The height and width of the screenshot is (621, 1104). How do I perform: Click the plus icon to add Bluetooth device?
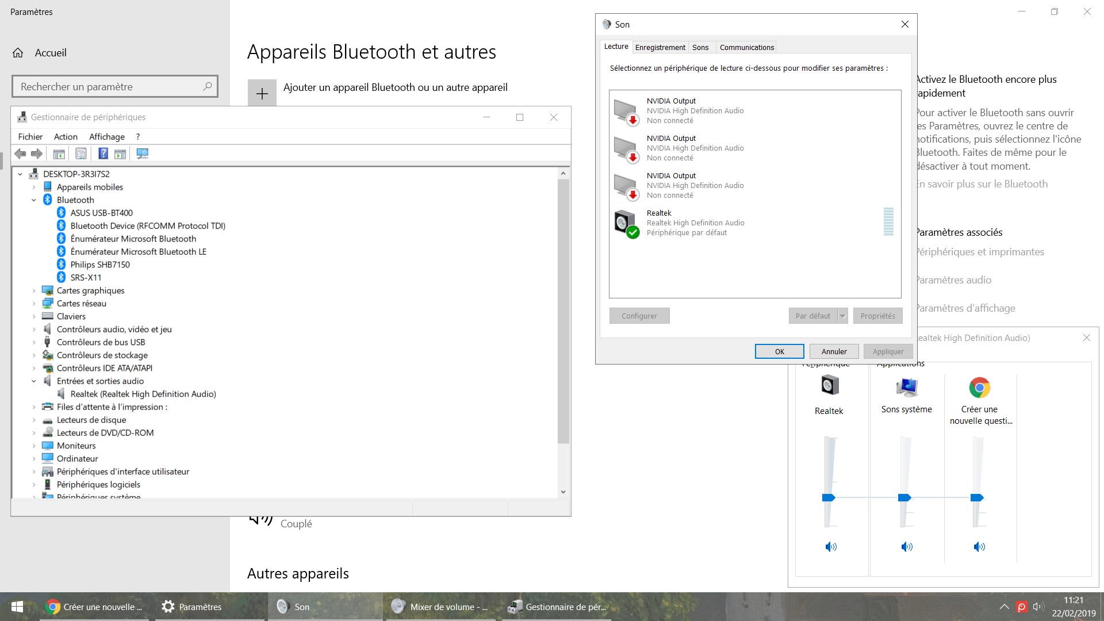coord(262,93)
